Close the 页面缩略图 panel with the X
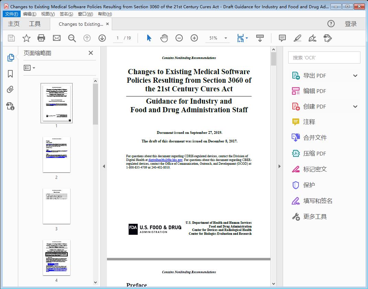The height and width of the screenshot is (289, 368). pos(90,53)
